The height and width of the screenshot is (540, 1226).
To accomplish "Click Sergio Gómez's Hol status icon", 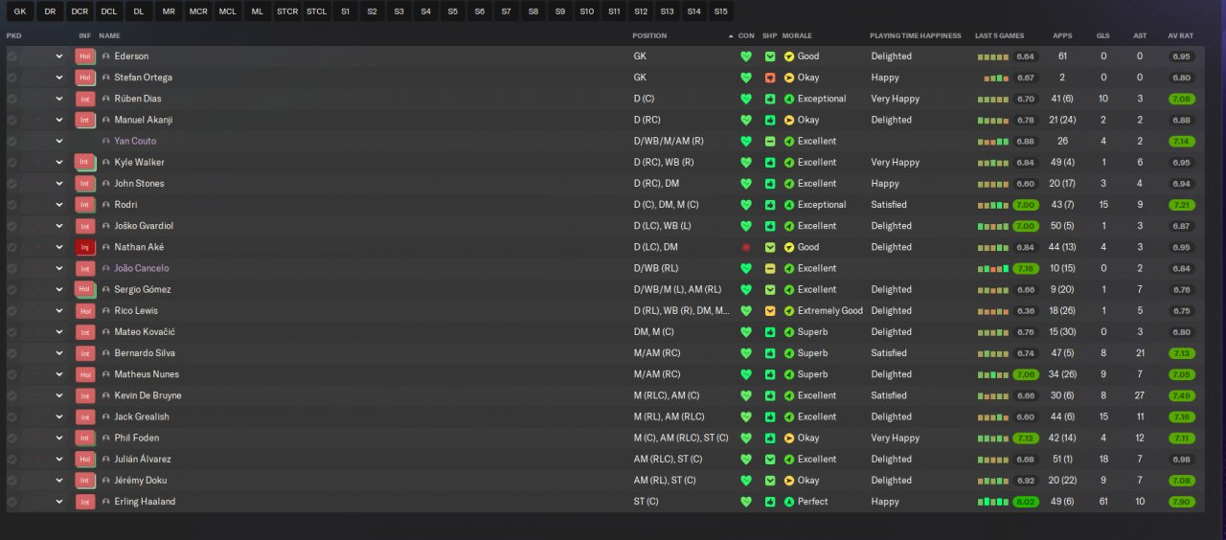I will [84, 289].
